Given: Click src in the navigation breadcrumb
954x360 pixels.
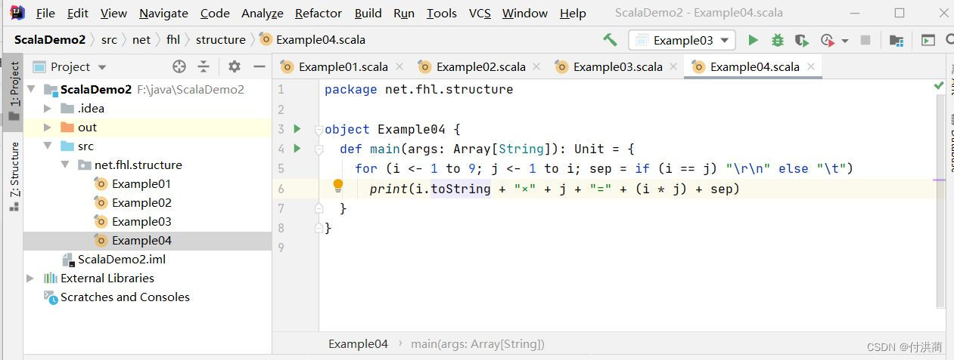Looking at the screenshot, I should 109,39.
